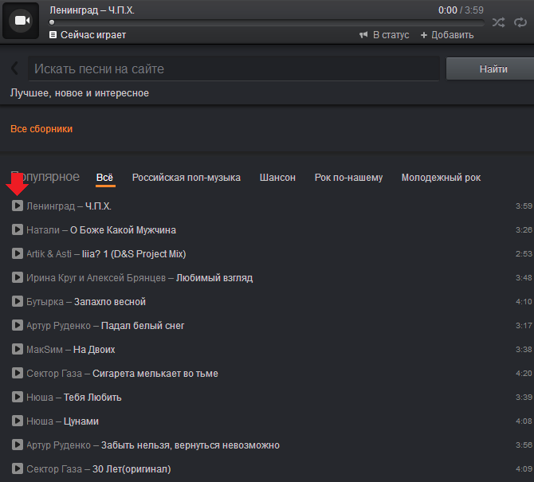The height and width of the screenshot is (482, 534).
Task: Add the track with Добавить
Action: tap(447, 35)
